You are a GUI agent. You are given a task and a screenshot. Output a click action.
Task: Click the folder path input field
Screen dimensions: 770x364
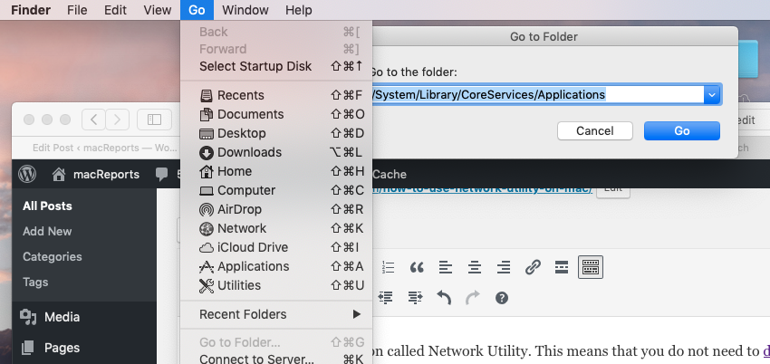538,95
